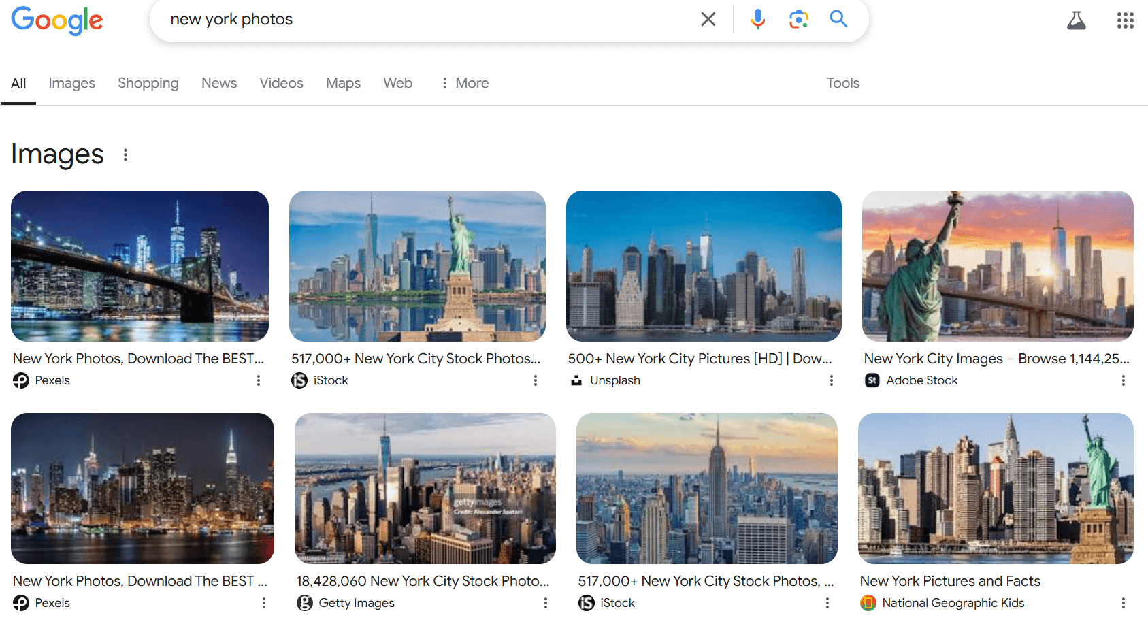Clear the search query with the X icon

coord(708,19)
